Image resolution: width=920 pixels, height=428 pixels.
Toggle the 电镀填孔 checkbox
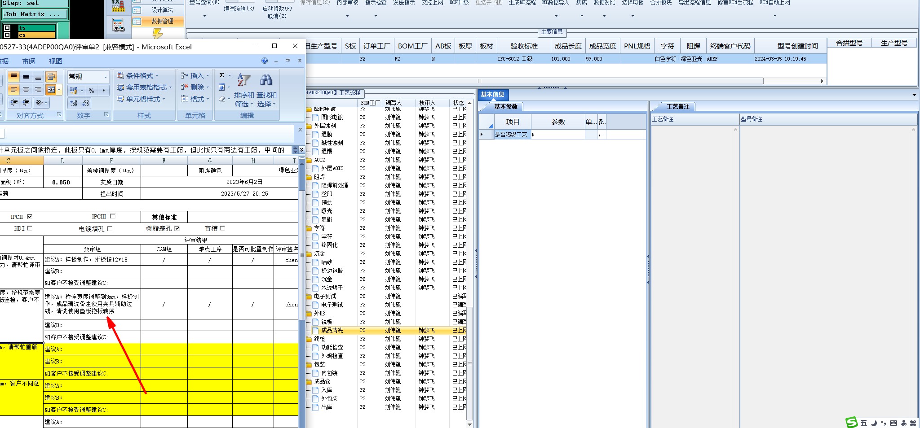coord(110,228)
